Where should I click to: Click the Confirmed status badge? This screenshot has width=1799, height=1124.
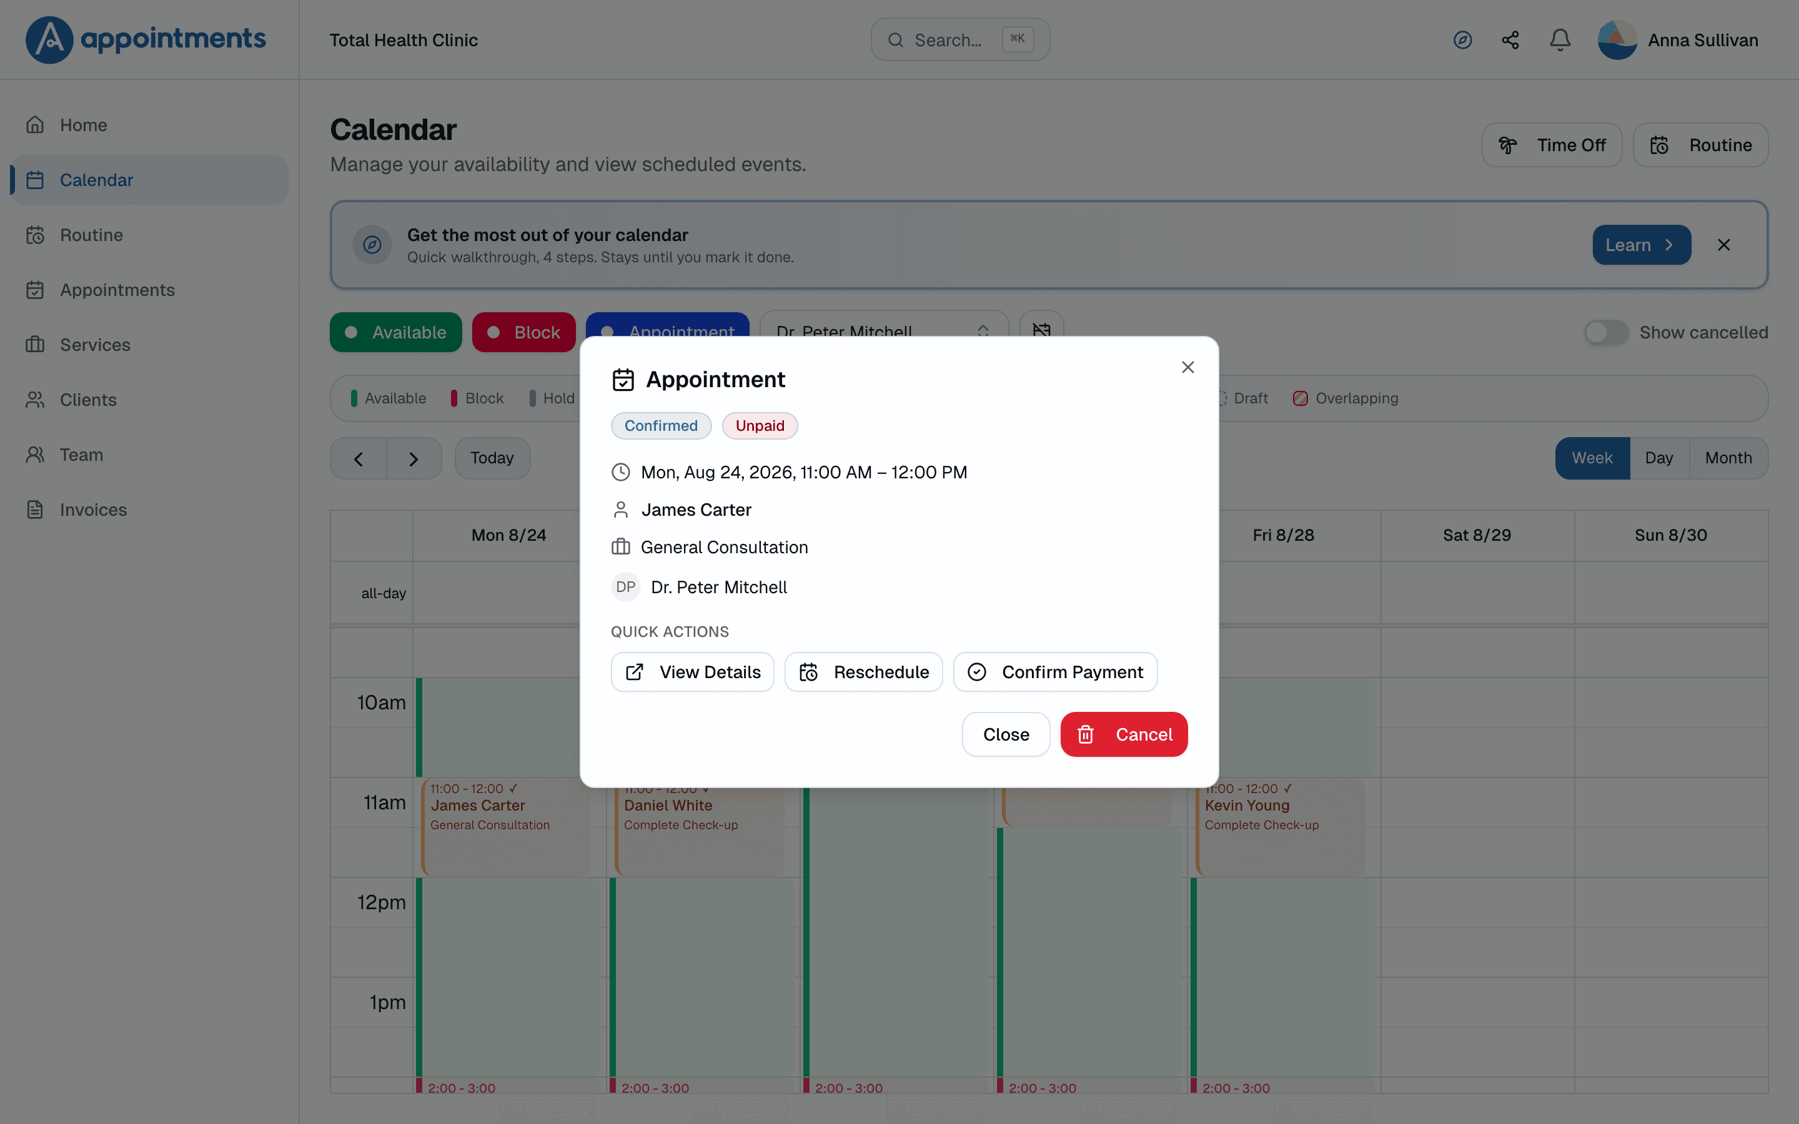(x=661, y=426)
